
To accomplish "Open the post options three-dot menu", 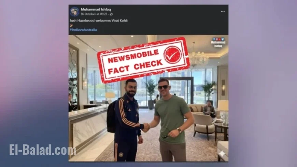I will coord(223,11).
